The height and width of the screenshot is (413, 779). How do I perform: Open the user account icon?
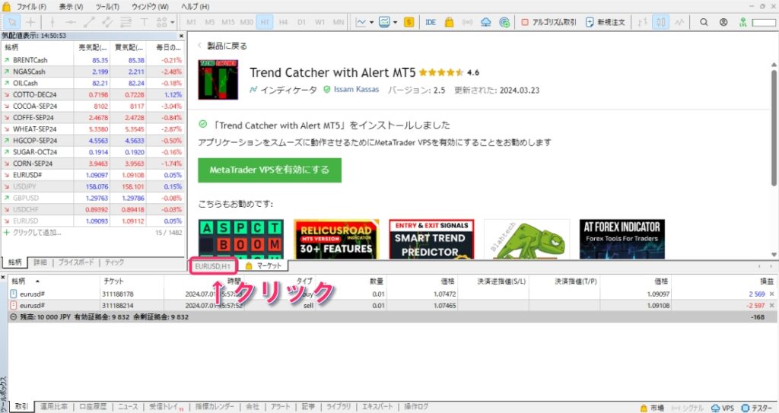tap(723, 22)
